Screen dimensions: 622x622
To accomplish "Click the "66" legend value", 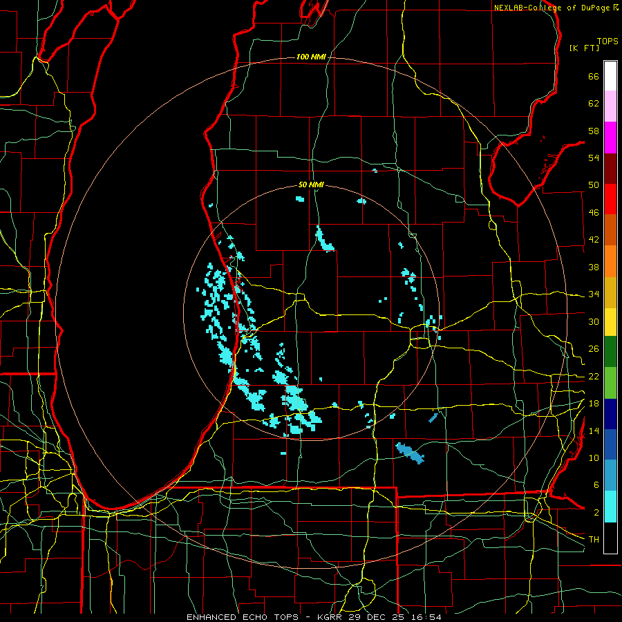I will tap(594, 77).
